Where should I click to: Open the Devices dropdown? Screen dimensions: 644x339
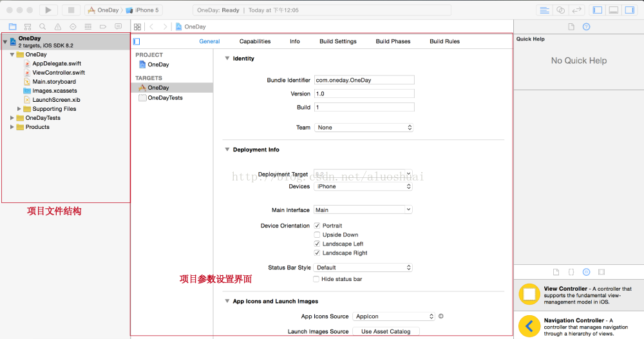(363, 186)
